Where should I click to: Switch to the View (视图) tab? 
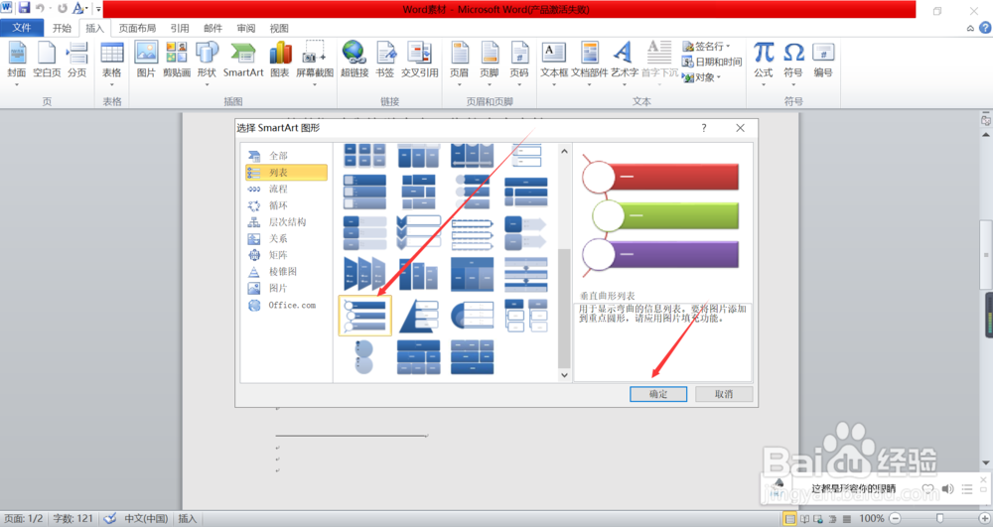(x=279, y=28)
